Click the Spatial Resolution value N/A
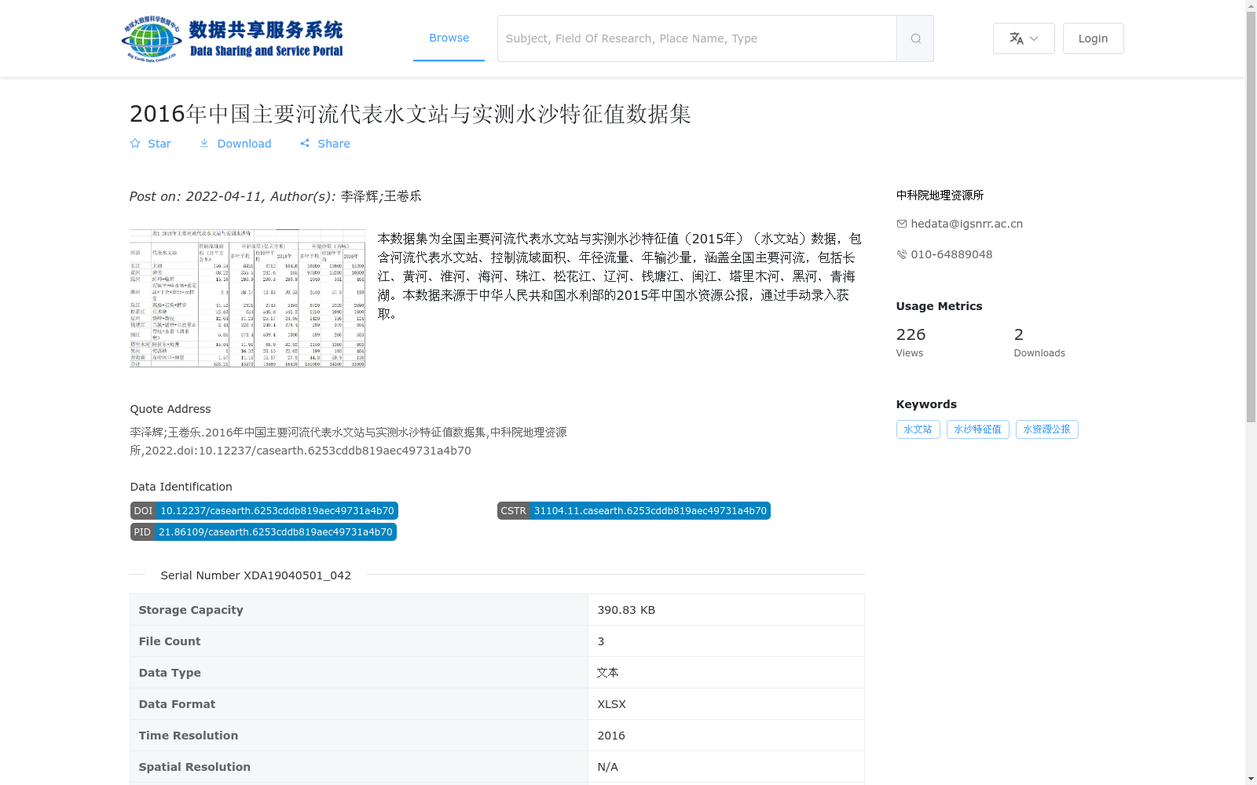 pos(607,767)
